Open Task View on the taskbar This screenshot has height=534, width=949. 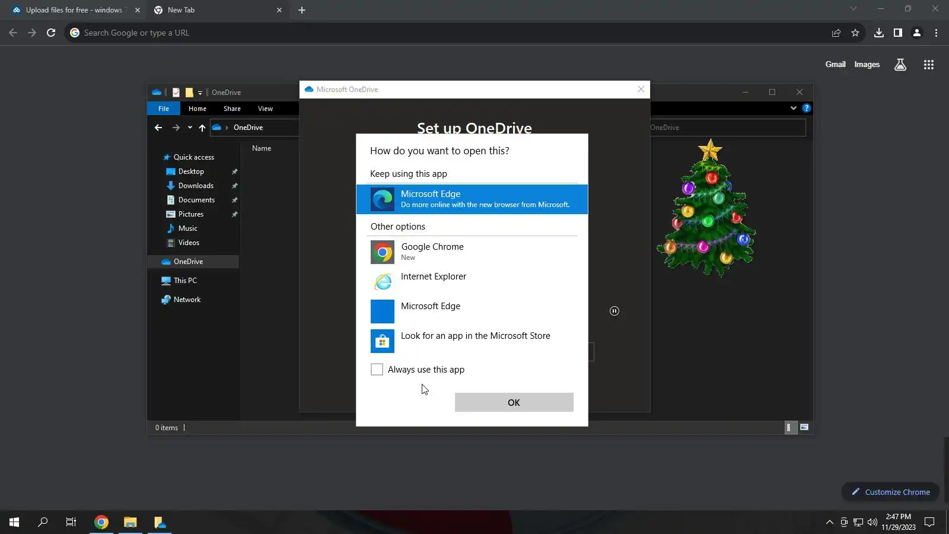tap(71, 522)
